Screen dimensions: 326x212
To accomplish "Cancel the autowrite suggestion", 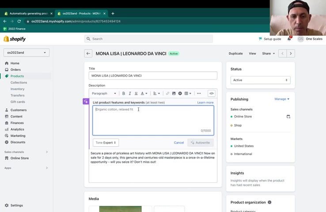I will point(179,143).
